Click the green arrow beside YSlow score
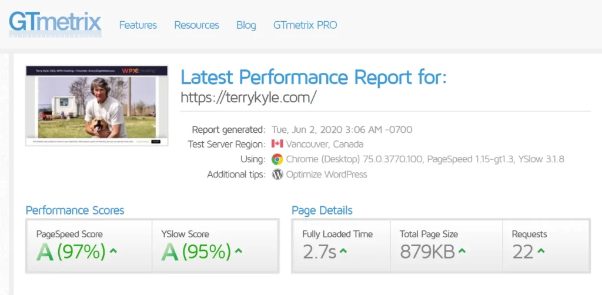 (x=239, y=252)
